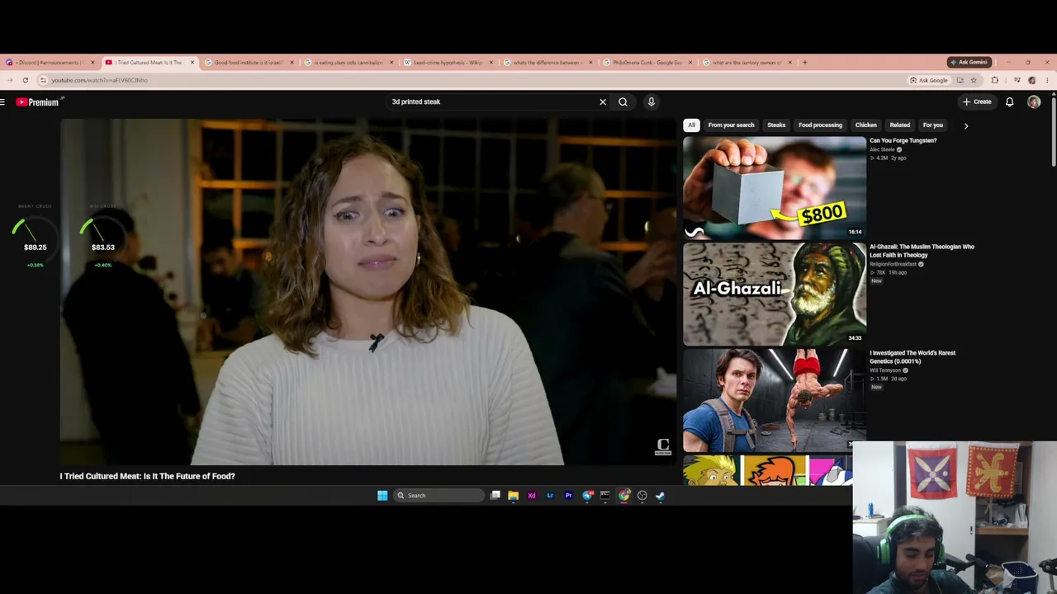Select the 'Food processing' chip
Viewport: 1057px width, 594px height.
coord(820,125)
